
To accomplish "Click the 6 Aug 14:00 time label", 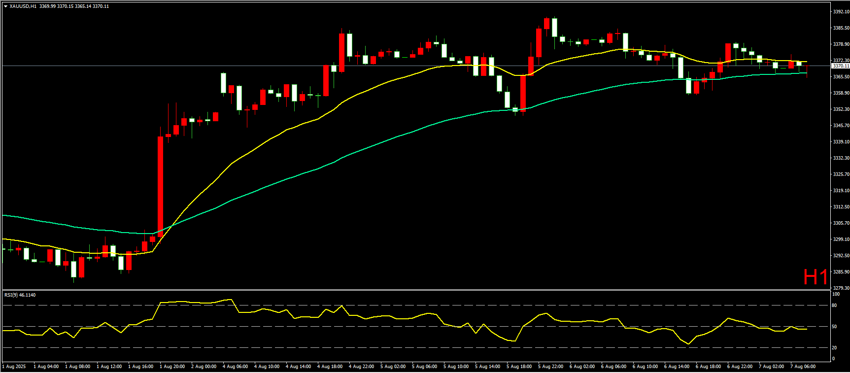I will click(677, 367).
